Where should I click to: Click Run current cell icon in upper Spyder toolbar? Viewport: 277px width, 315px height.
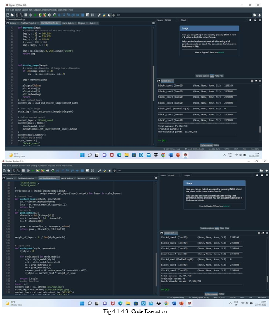(x=40, y=15)
